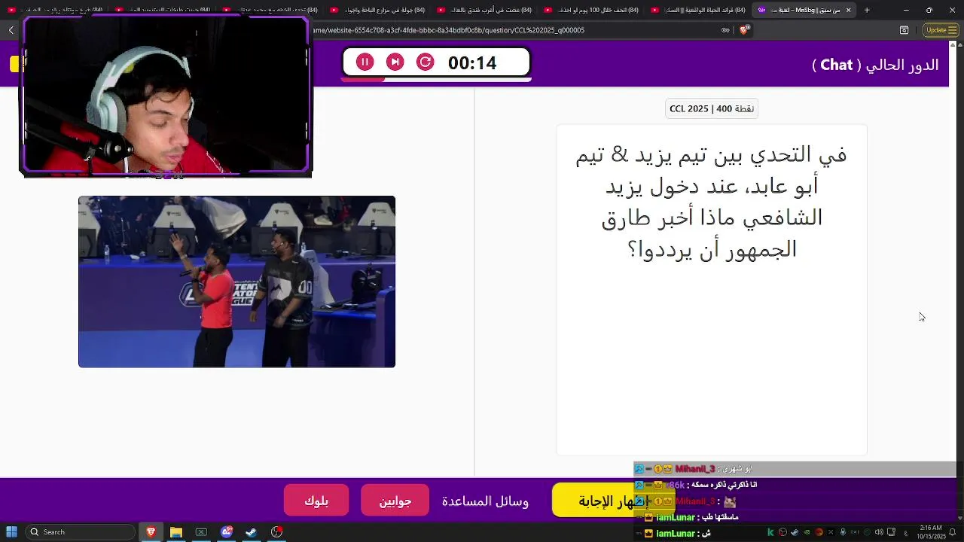Reset the countdown timer
Image resolution: width=964 pixels, height=542 pixels.
point(425,62)
